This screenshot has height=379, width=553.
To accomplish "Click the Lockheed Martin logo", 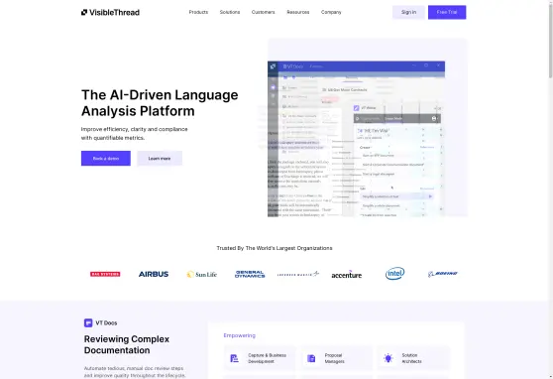I will [298, 274].
